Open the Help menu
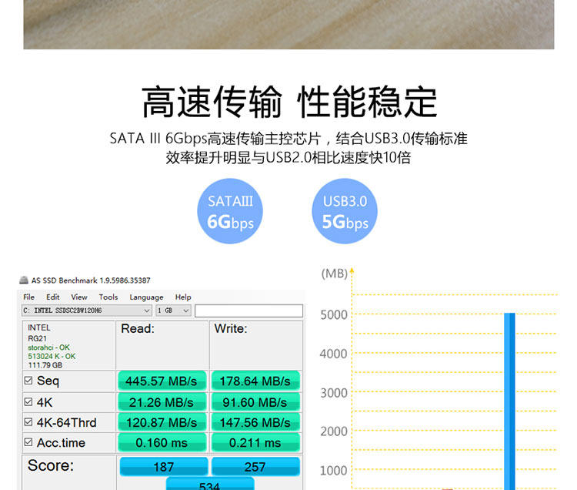577x490 pixels. coord(183,297)
